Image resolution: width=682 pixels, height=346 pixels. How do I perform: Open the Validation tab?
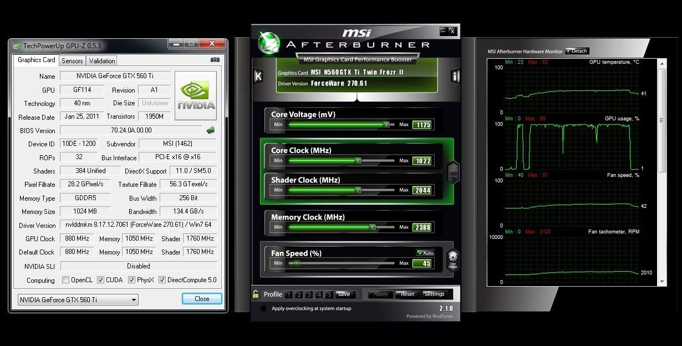(102, 61)
